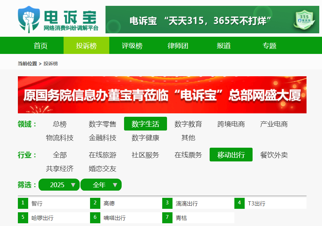Open rank 1 entry 智行
The height and width of the screenshot is (226, 322).
(x=54, y=203)
